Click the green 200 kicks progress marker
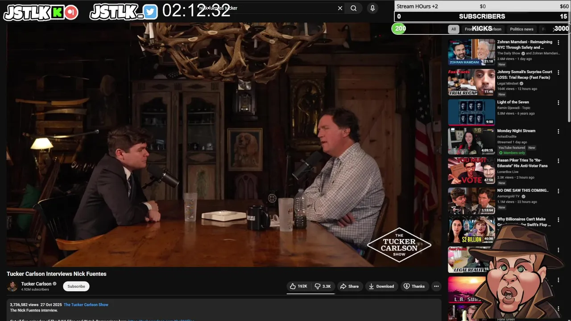The image size is (571, 321). pos(400,29)
